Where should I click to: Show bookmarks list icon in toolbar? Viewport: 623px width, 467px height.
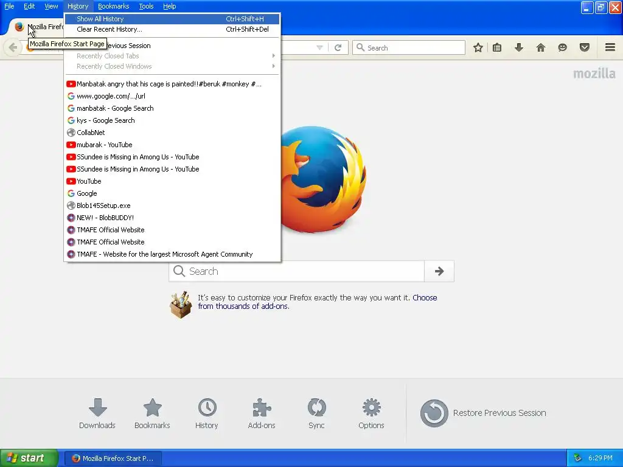tap(496, 47)
